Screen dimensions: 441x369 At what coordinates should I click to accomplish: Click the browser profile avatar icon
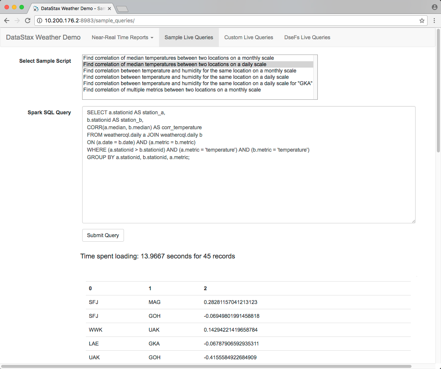click(x=434, y=7)
